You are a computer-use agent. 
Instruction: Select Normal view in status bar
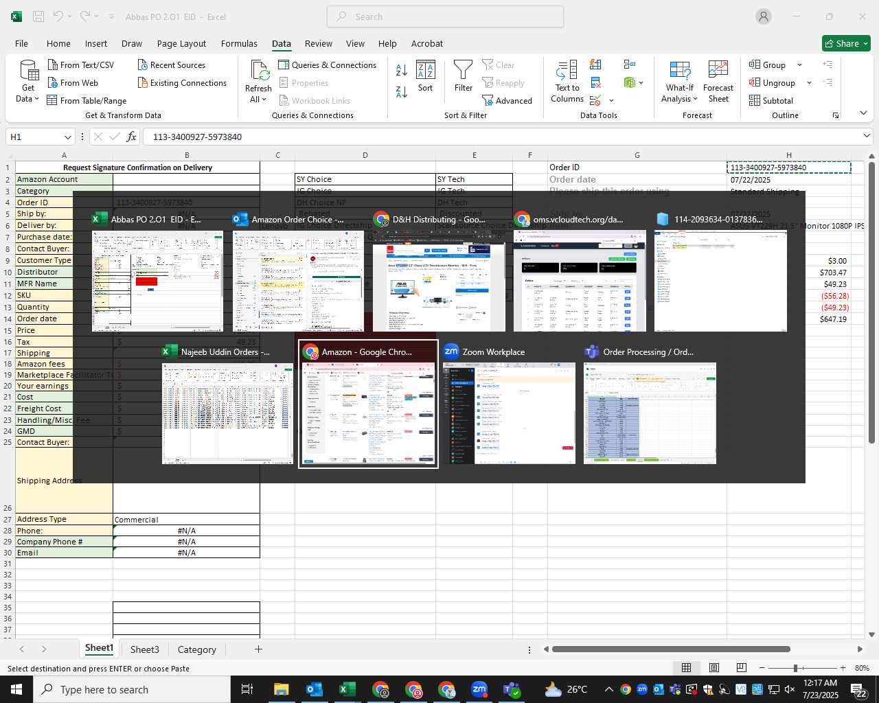(686, 668)
